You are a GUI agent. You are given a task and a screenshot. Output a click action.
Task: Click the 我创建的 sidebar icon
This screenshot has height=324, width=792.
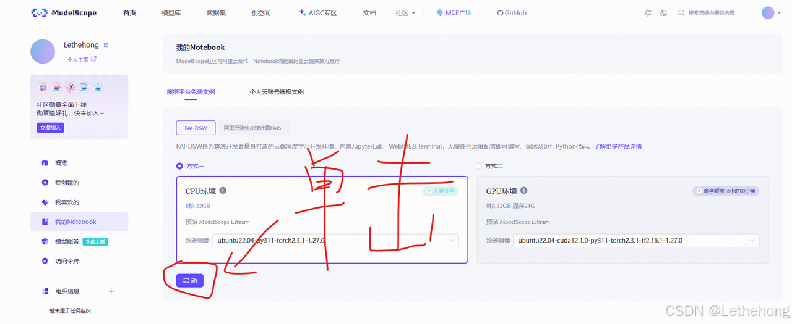pyautogui.click(x=45, y=183)
